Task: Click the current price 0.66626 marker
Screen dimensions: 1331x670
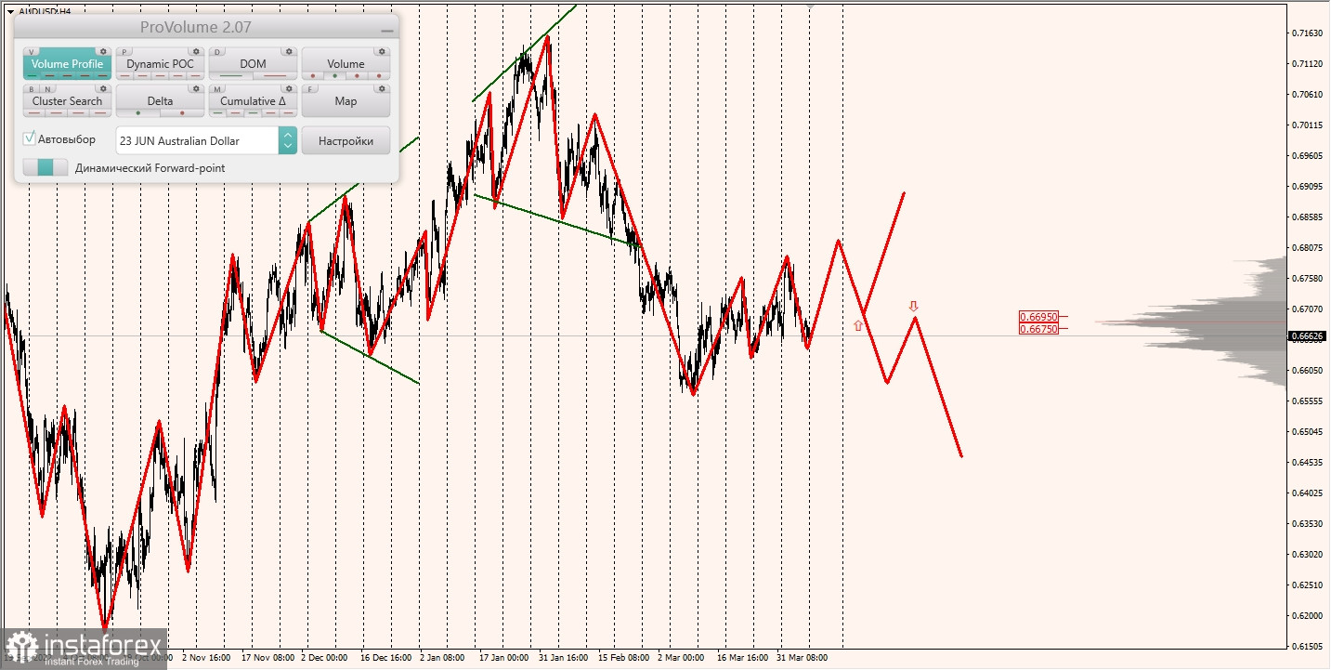Action: (x=1307, y=335)
